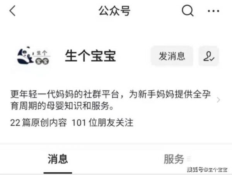Tap the 生个宝宝 account name
The height and width of the screenshot is (175, 232).
click(x=90, y=56)
